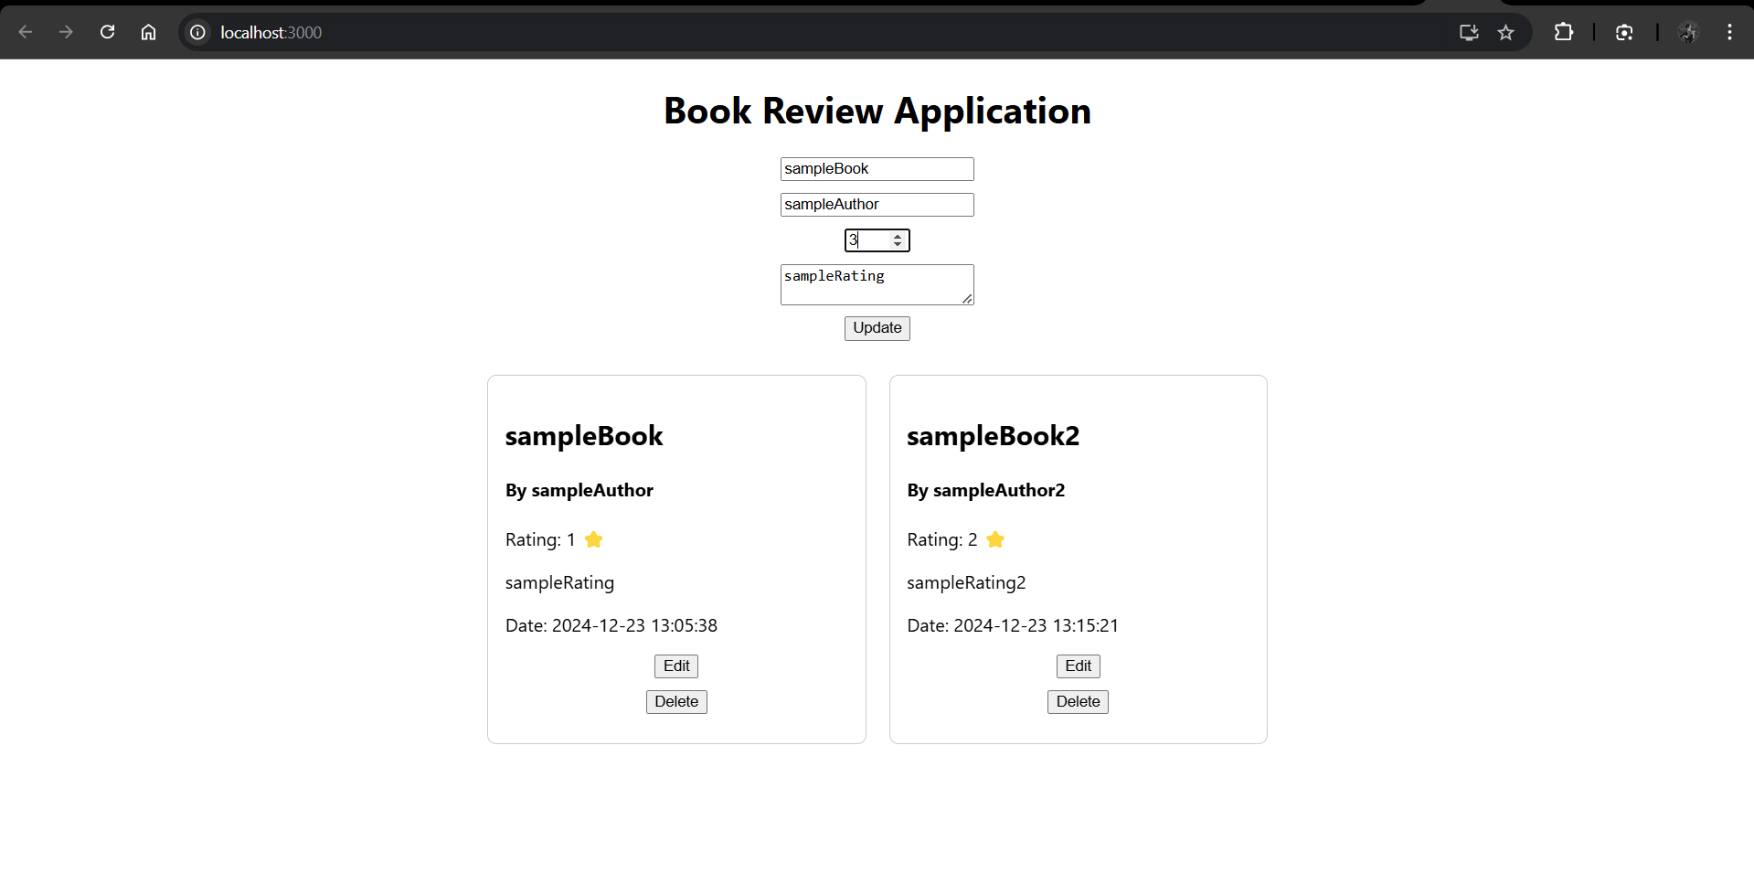The width and height of the screenshot is (1754, 884).
Task: Edit the sampleBook review
Action: point(676,666)
